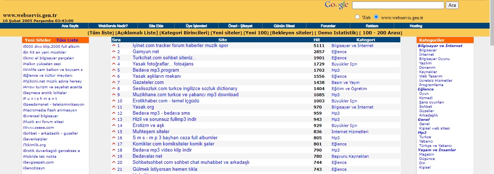Image resolution: width=494 pixels, height=174 pixels.
Task: Click Başvuru Kaynakları category link
Action: [x=350, y=156]
